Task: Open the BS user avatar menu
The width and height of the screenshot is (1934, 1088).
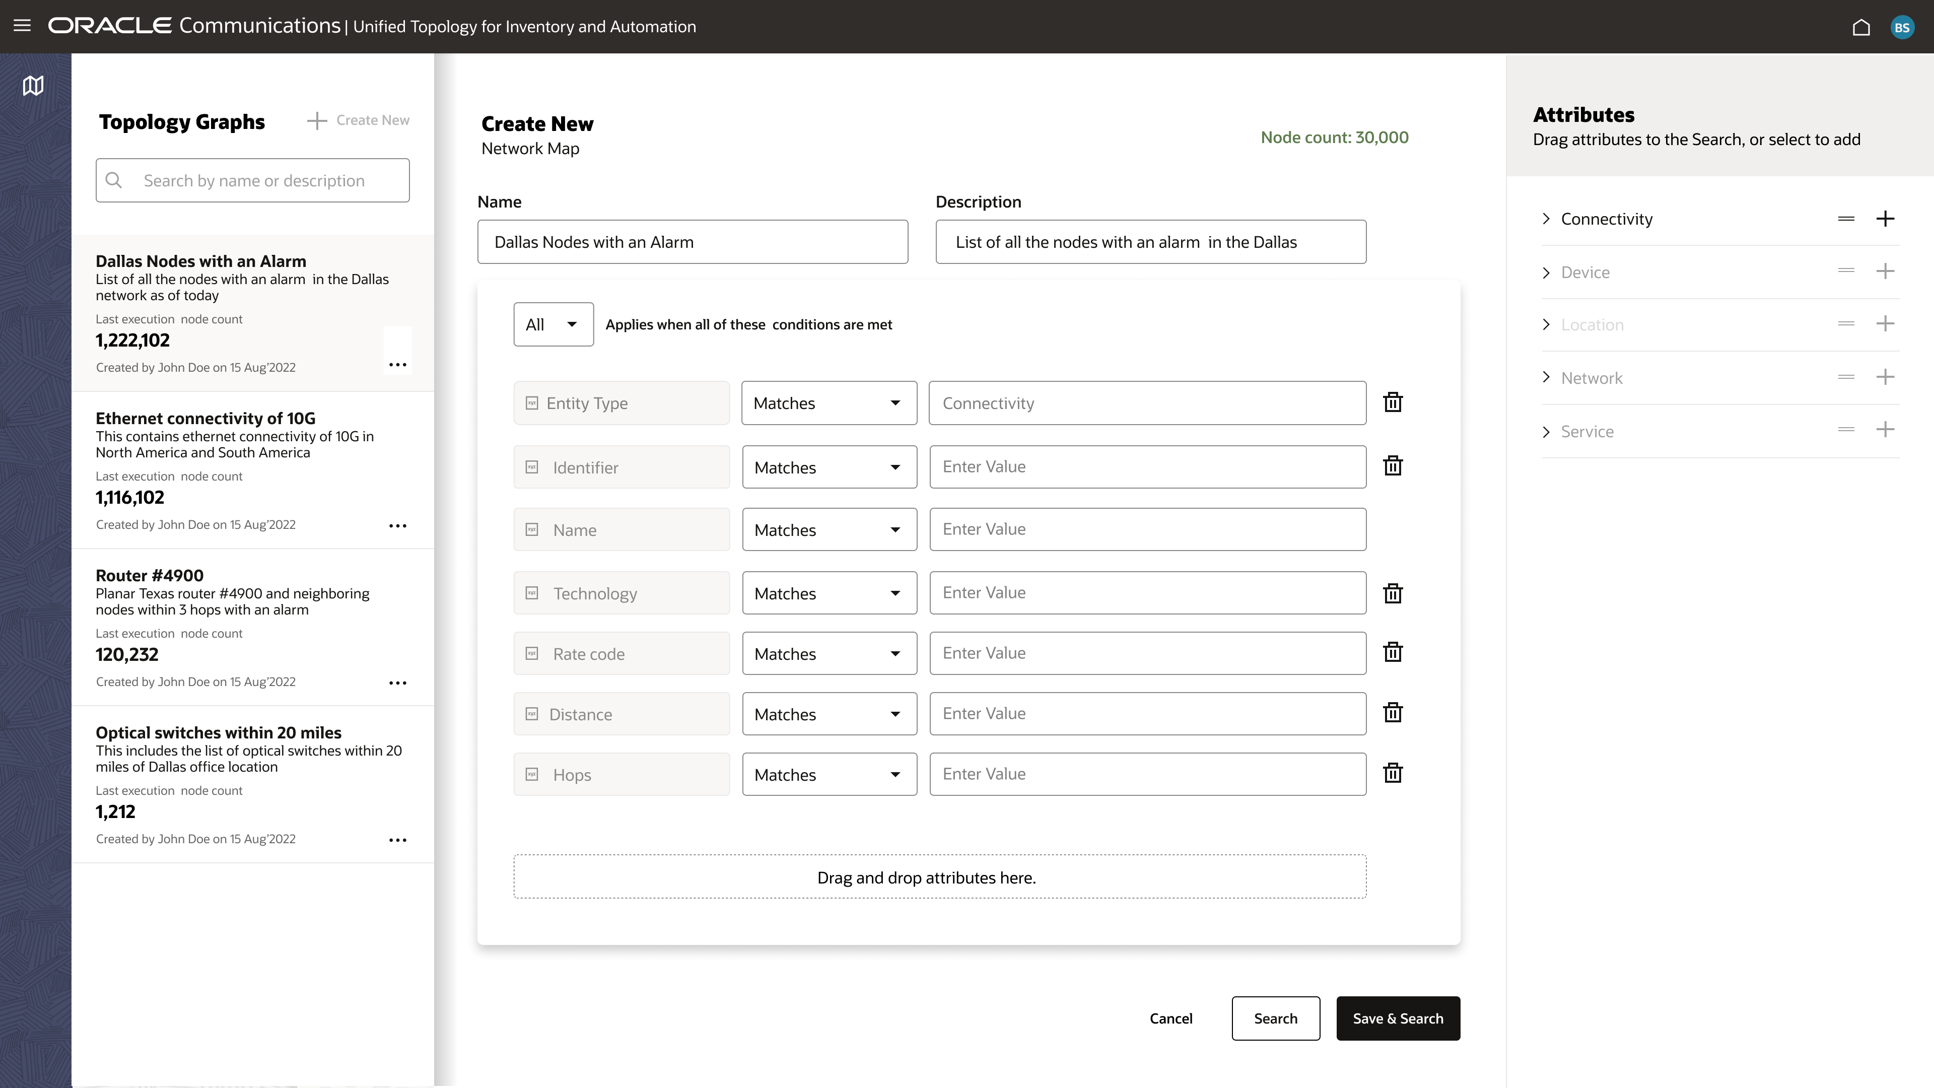Action: [x=1902, y=27]
